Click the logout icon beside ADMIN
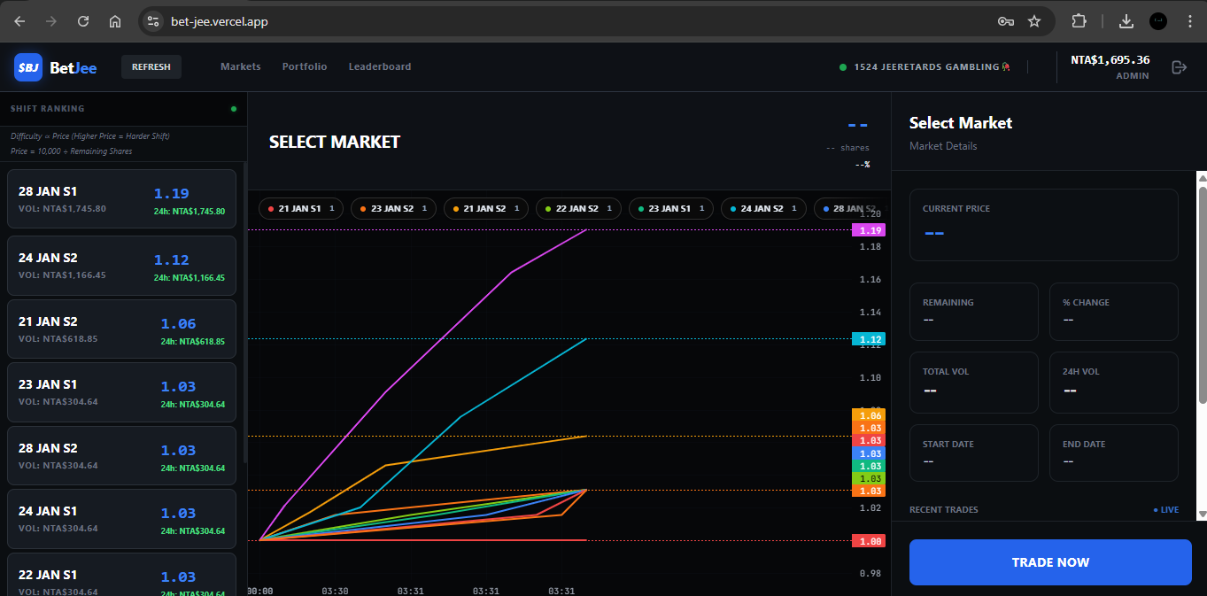The image size is (1207, 596). 1179,67
